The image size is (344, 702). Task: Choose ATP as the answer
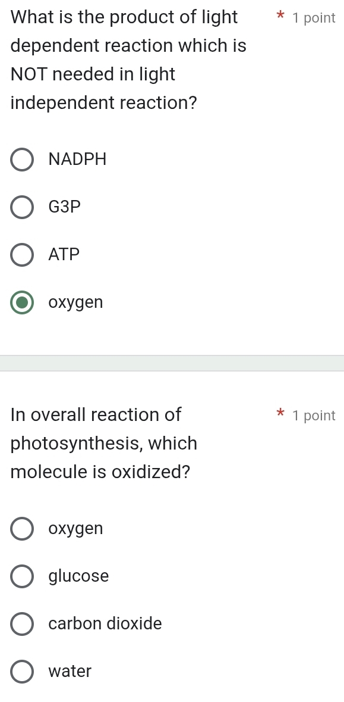[x=22, y=255]
